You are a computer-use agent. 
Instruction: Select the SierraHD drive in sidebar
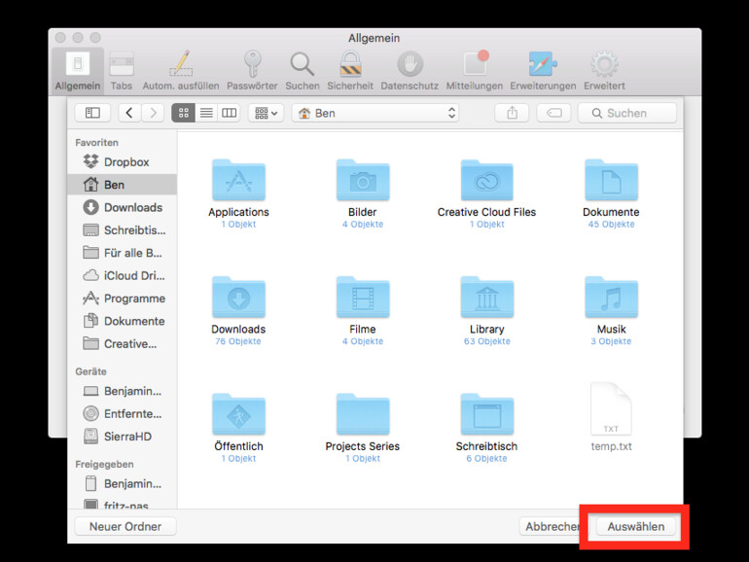pyautogui.click(x=123, y=437)
